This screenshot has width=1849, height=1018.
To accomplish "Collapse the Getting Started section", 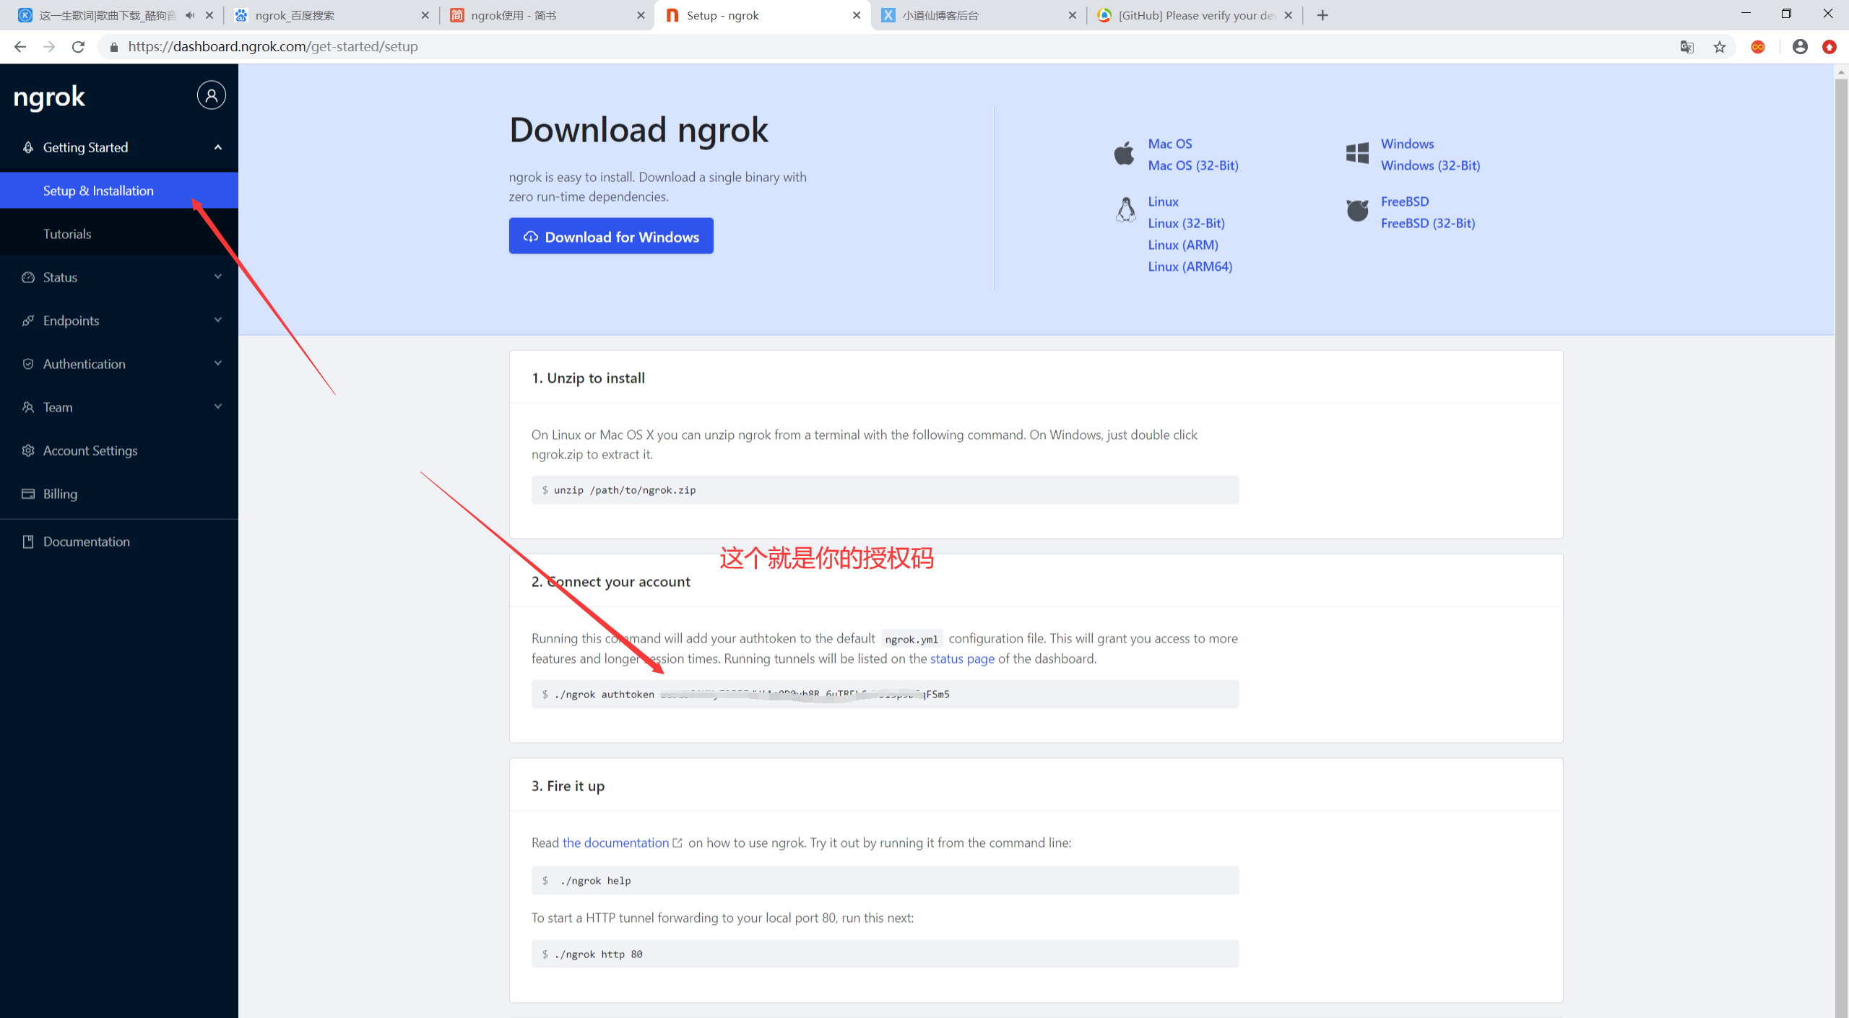I will [217, 147].
